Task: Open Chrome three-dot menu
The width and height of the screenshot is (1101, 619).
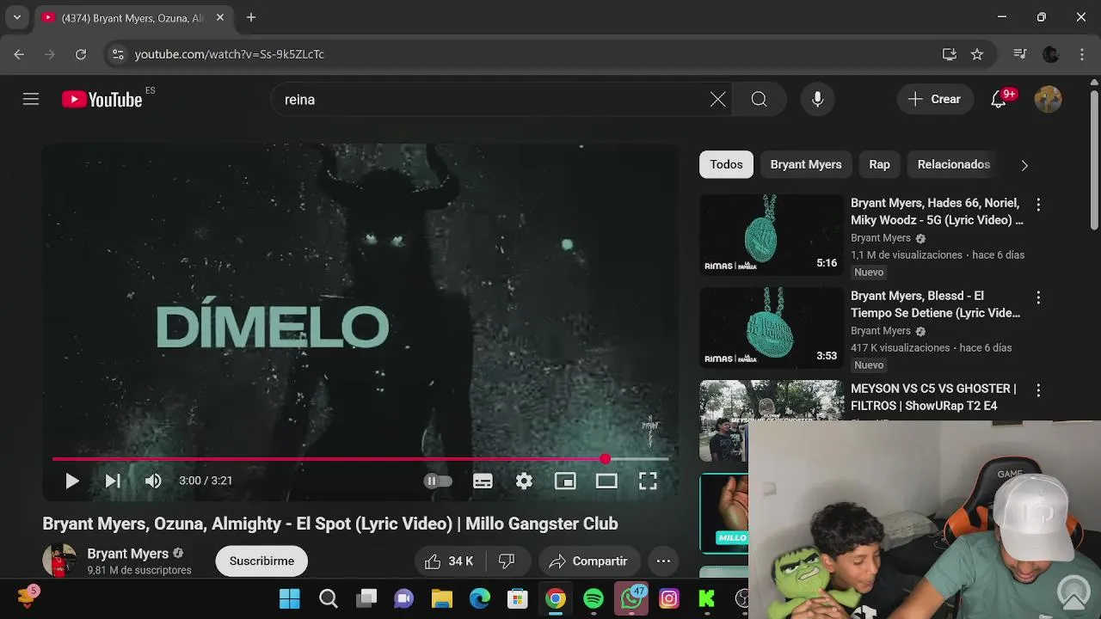Action: pyautogui.click(x=1082, y=54)
